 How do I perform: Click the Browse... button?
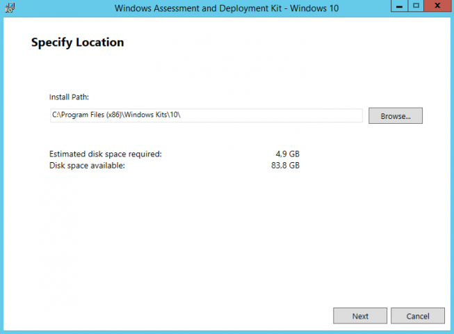pyautogui.click(x=395, y=116)
